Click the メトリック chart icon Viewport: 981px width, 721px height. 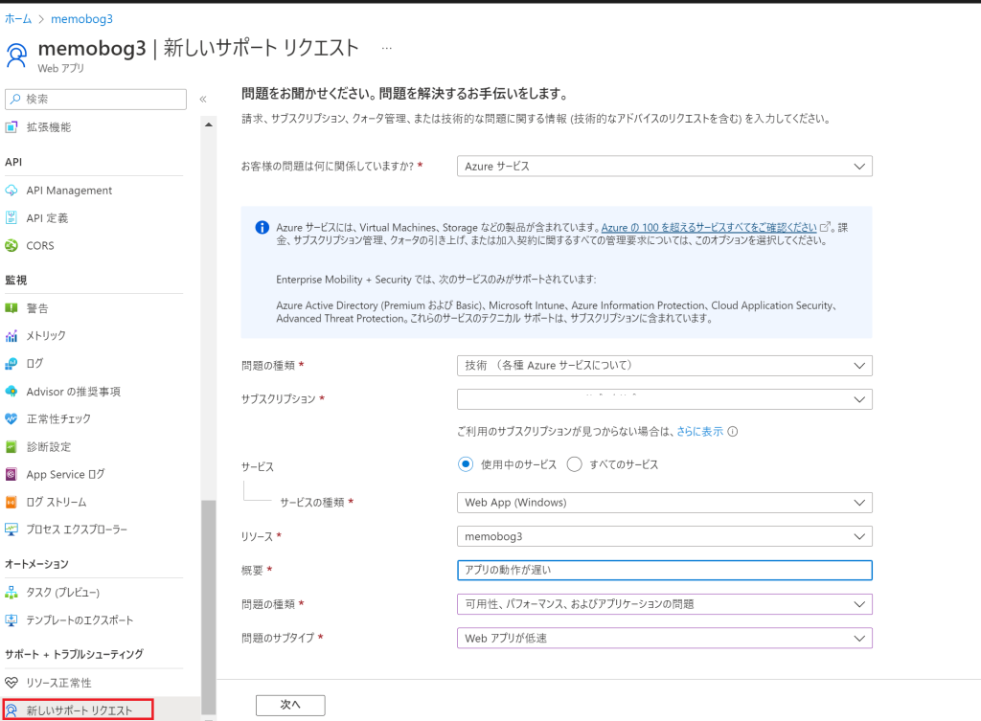[x=11, y=336]
